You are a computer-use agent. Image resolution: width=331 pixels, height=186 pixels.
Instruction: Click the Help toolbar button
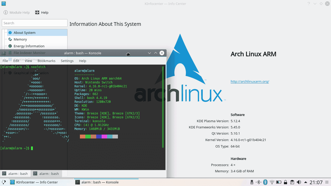click(x=42, y=12)
